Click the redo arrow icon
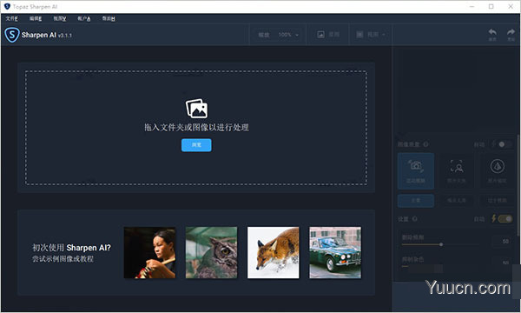521x313 pixels. click(x=511, y=32)
